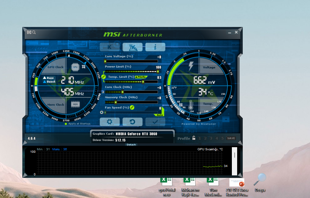Open Tüm Modeml Excel file
The width and height of the screenshot is (310, 198).
pyautogui.click(x=213, y=187)
